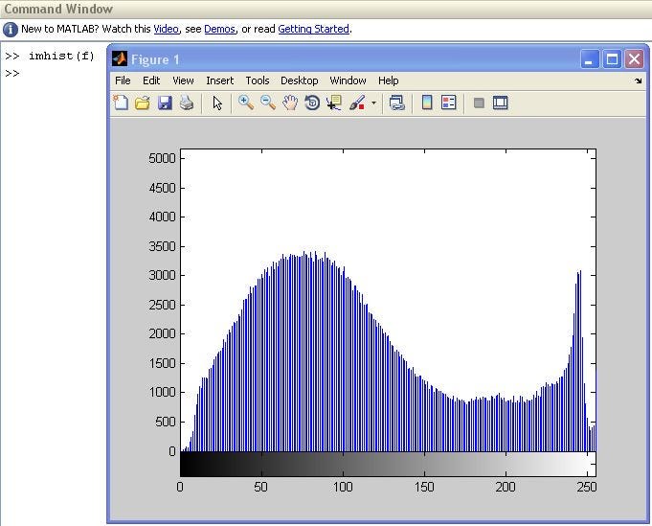Image resolution: width=652 pixels, height=526 pixels.
Task: Open the Help menu in Figure 1
Action: [x=389, y=80]
